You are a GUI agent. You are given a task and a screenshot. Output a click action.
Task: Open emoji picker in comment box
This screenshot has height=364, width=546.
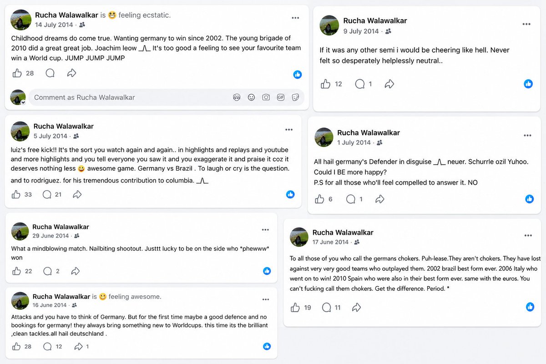pos(251,97)
